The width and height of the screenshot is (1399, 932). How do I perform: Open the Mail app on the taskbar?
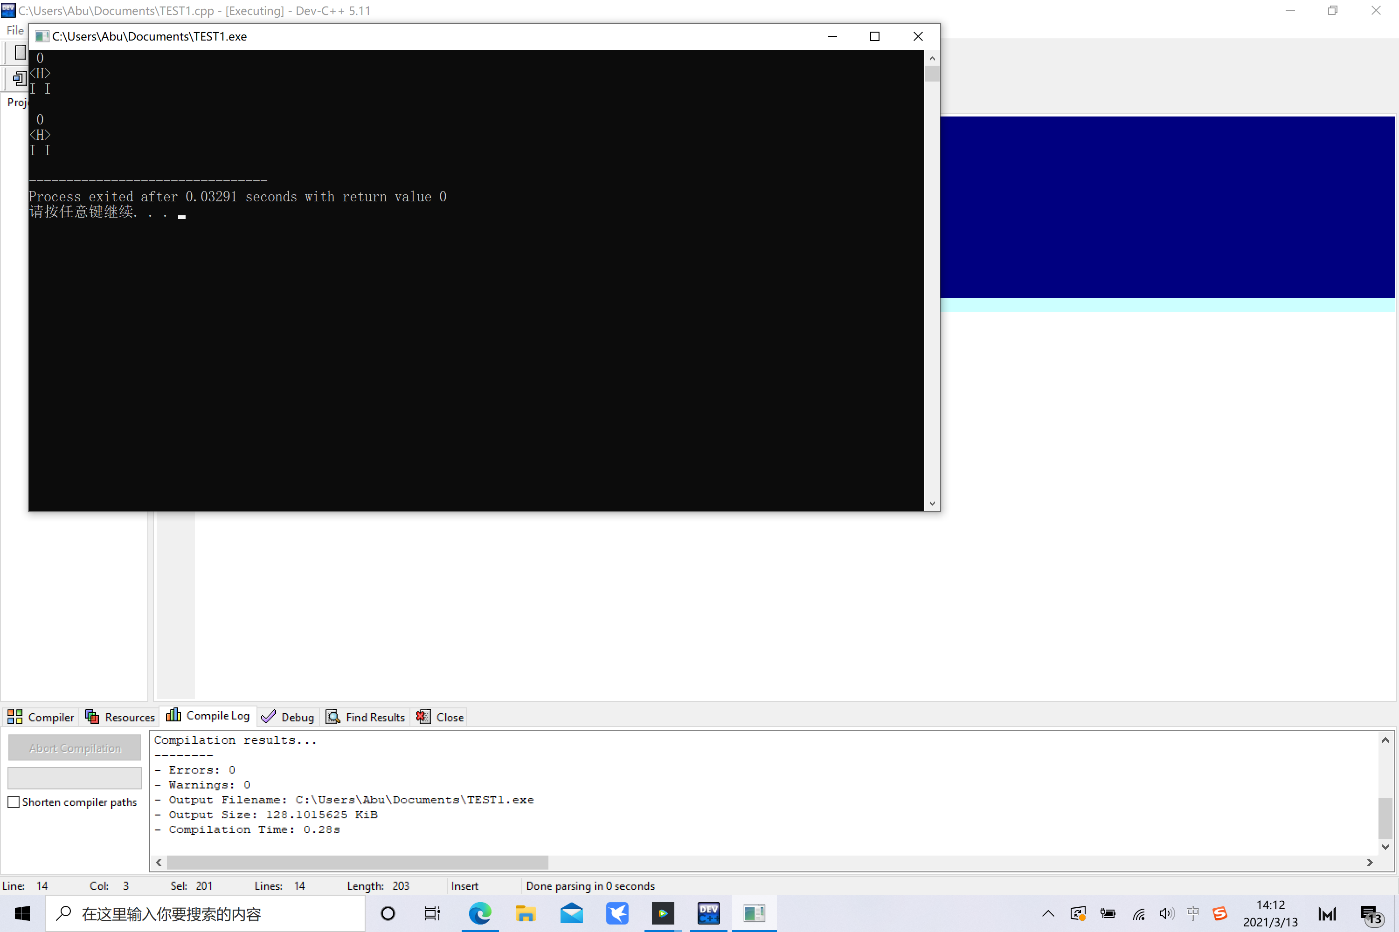click(572, 913)
